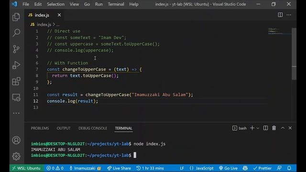Click the "// With Function" comment
Image resolution: width=306 pixels, height=172 pixels.
[x=67, y=63]
